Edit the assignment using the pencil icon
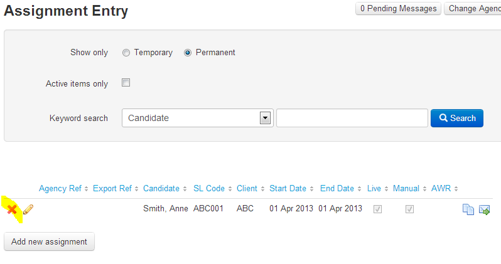This screenshot has width=501, height=264. tap(28, 209)
